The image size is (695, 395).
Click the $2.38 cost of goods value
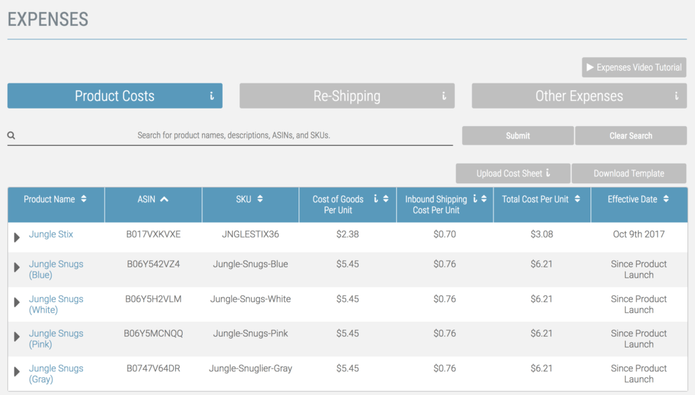(347, 234)
